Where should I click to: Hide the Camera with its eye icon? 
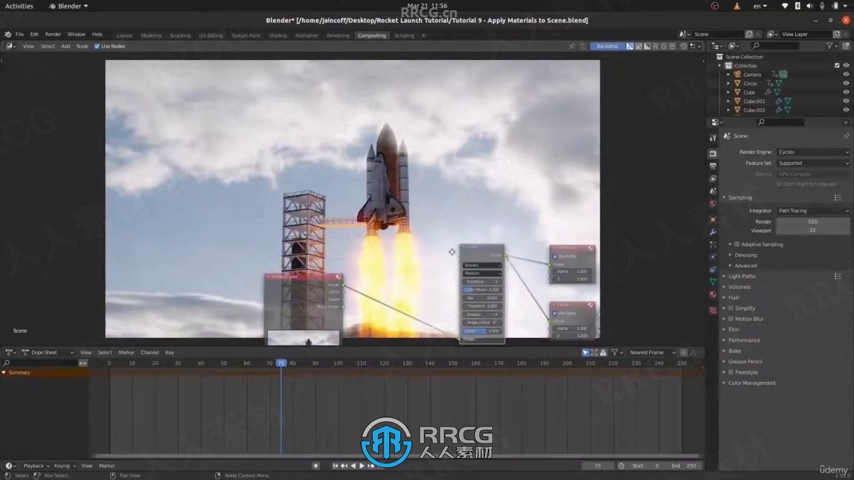[846, 75]
